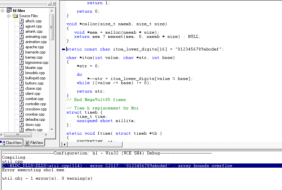The height and width of the screenshot is (190, 282).
Task: Collapse the Source Files folder
Action: [8, 16]
